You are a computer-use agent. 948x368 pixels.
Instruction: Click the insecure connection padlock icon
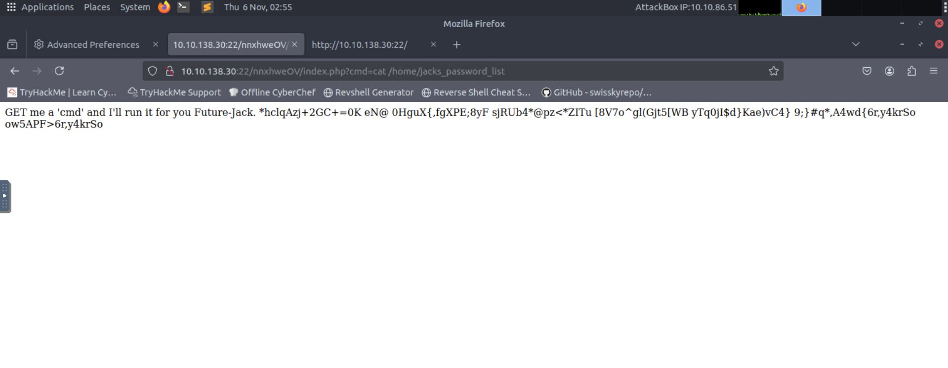click(169, 71)
